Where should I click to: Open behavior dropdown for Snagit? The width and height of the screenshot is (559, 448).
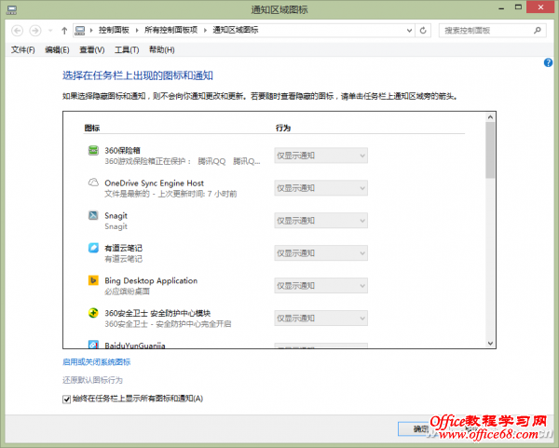click(x=320, y=221)
